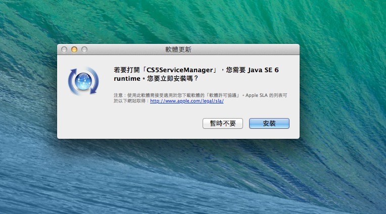The image size is (386, 214).
Task: Choose 暫時不要 to postpone installing
Action: click(222, 123)
